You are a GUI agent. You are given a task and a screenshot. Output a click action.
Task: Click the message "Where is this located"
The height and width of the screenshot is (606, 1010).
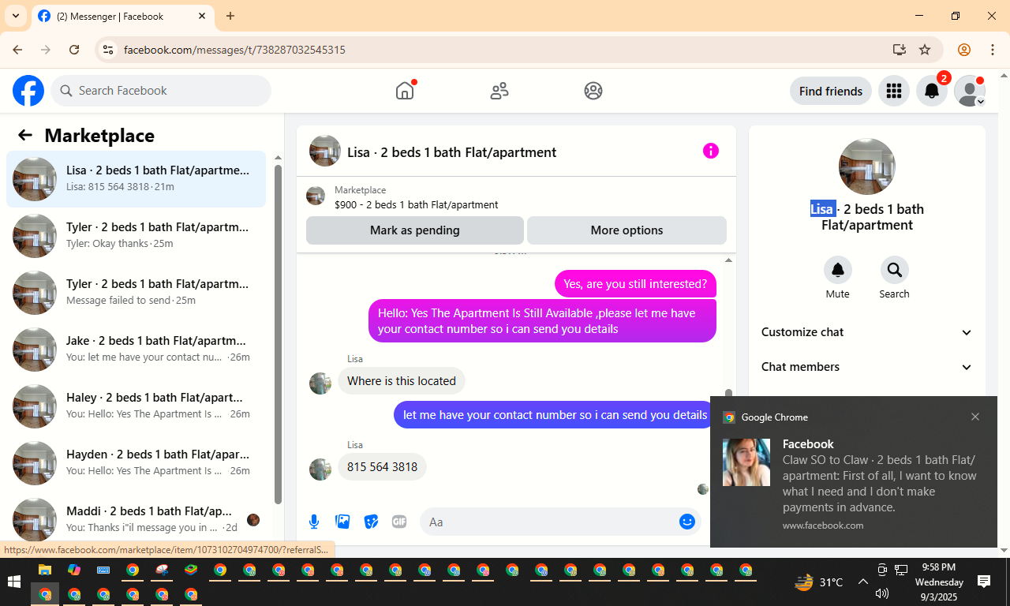(x=402, y=381)
